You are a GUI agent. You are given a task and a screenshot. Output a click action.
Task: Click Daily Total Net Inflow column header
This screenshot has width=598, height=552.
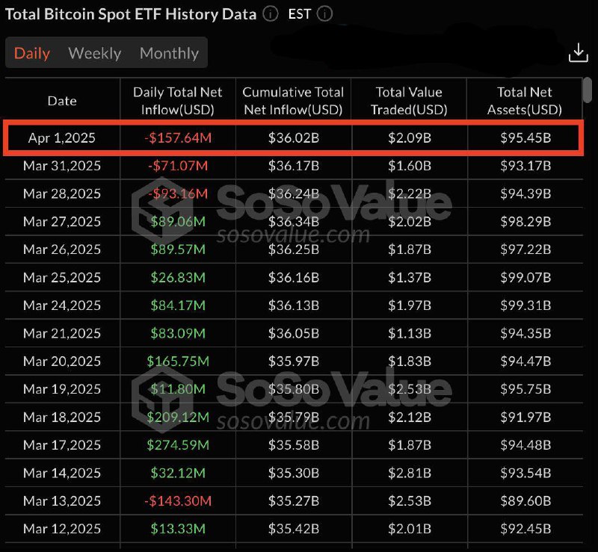pos(178,101)
